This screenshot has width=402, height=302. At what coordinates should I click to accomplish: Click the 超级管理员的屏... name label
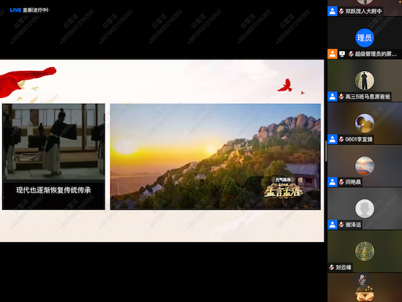pos(376,54)
